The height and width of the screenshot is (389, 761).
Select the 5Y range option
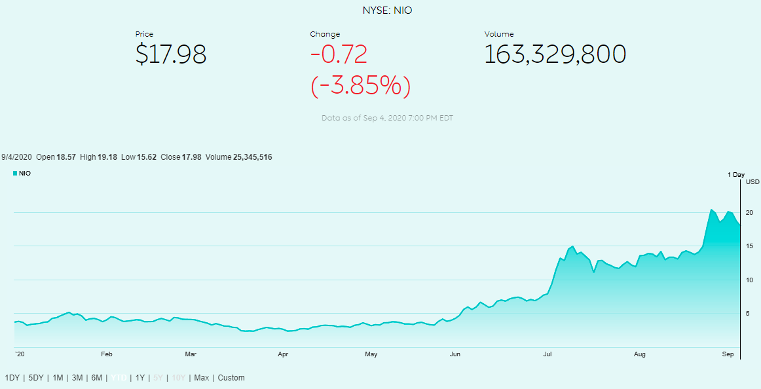click(158, 377)
